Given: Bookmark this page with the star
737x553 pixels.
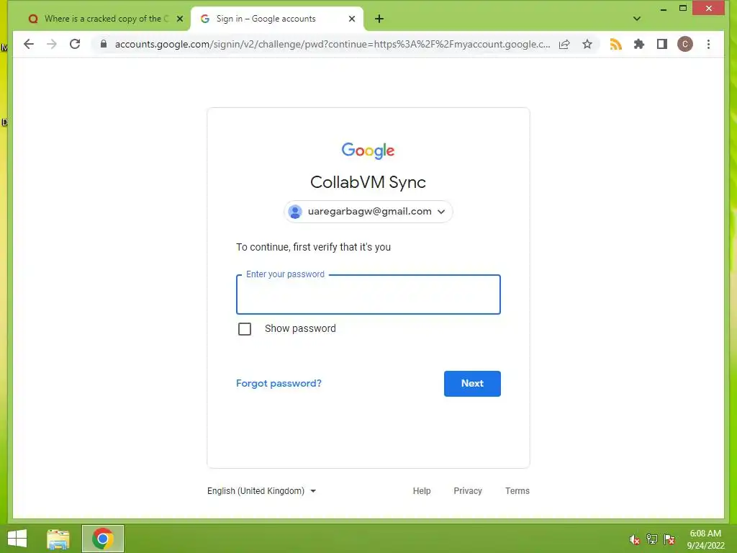Looking at the screenshot, I should click(587, 44).
